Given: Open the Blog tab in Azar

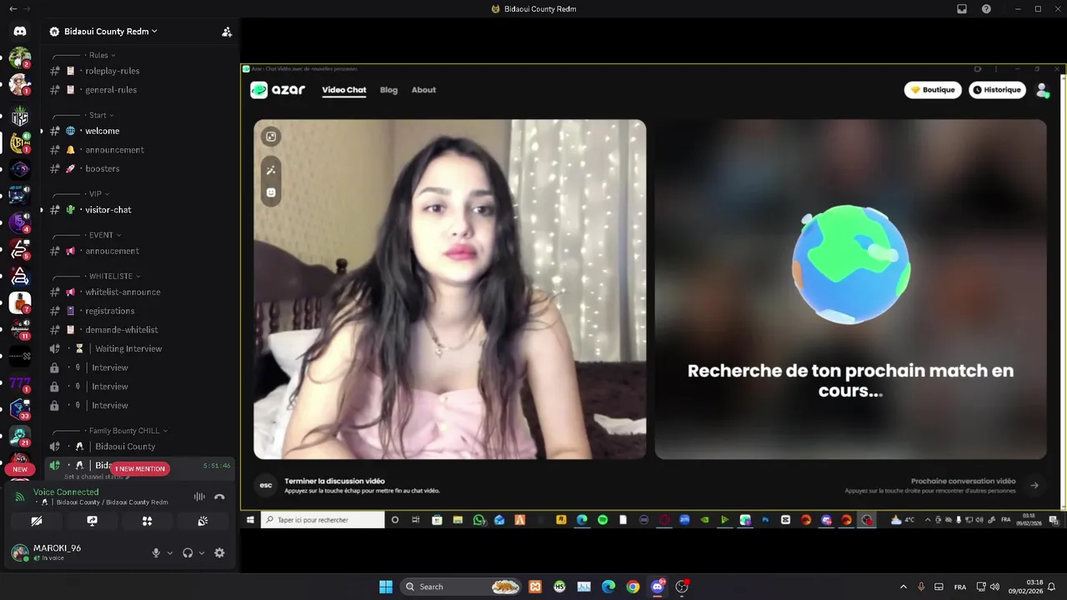Looking at the screenshot, I should click(x=388, y=90).
